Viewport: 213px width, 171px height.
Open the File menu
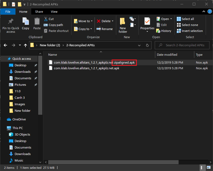(8, 12)
